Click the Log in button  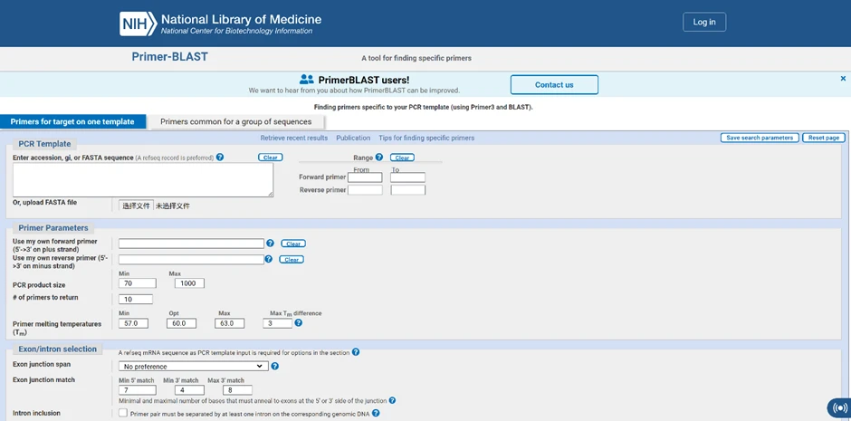click(704, 23)
